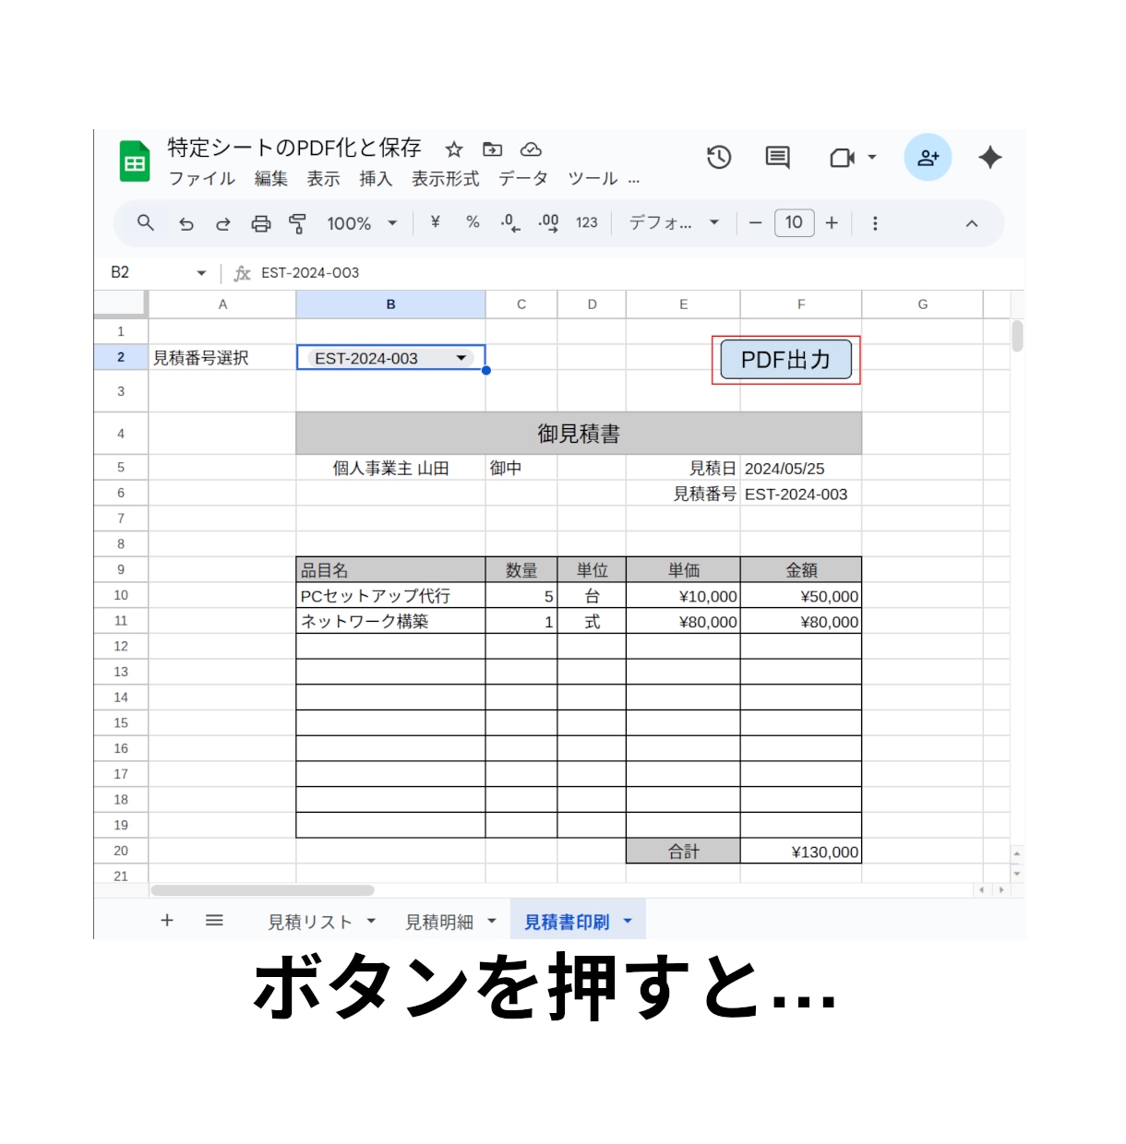Apply percent format

(x=473, y=222)
